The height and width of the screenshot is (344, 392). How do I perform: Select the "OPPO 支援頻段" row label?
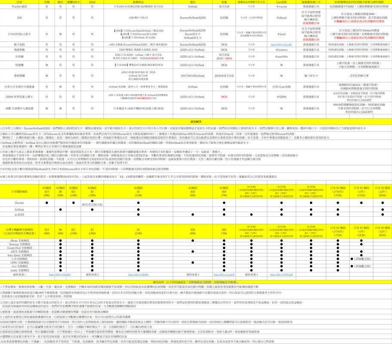pos(19,263)
